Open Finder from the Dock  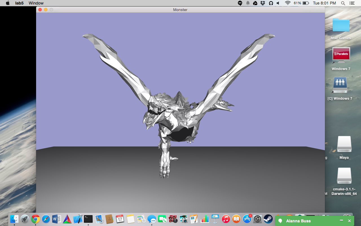pos(14,219)
